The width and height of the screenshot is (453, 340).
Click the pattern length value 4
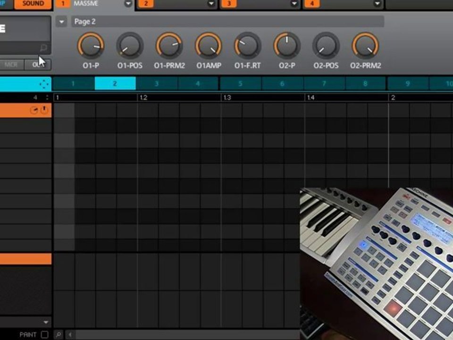35,97
